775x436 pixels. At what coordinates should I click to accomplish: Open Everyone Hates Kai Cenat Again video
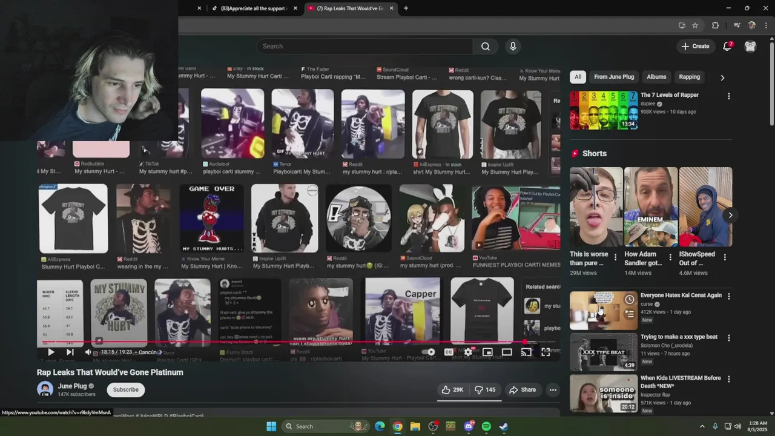604,311
